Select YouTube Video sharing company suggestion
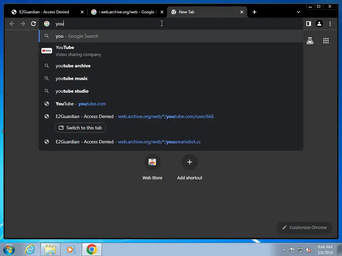This screenshot has width=342, height=256. [171, 51]
